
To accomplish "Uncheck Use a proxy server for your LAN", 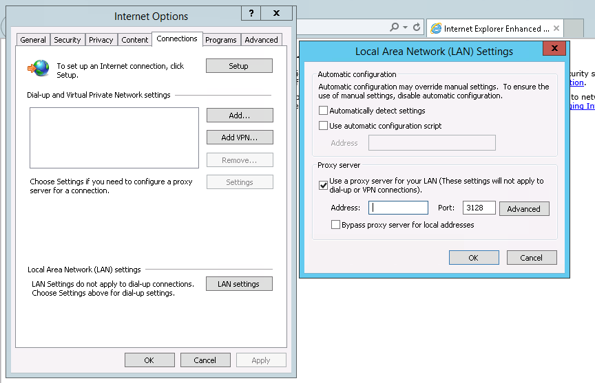I will click(324, 184).
